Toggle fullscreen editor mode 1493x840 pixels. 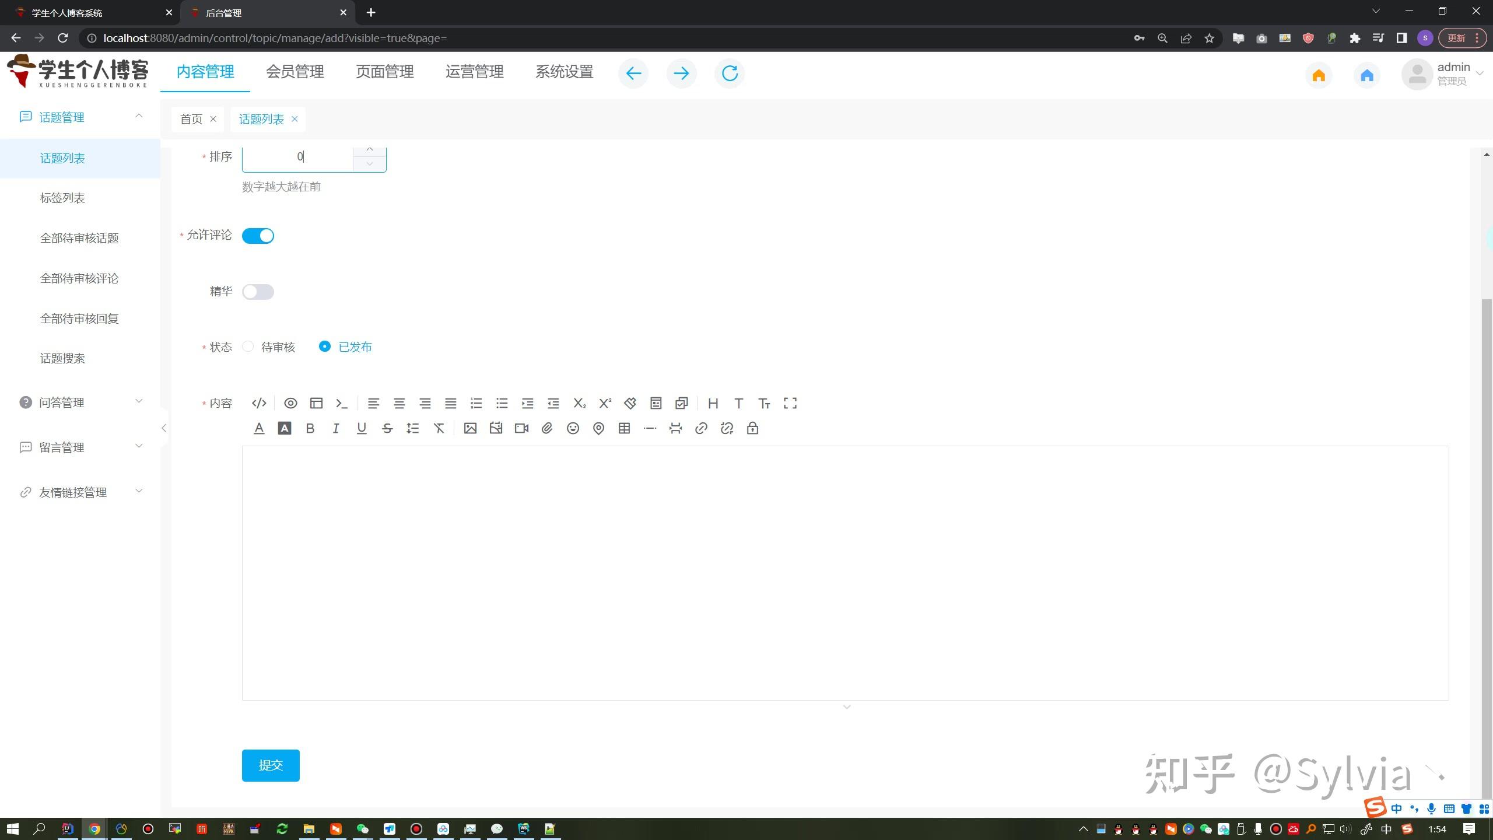[x=790, y=403]
